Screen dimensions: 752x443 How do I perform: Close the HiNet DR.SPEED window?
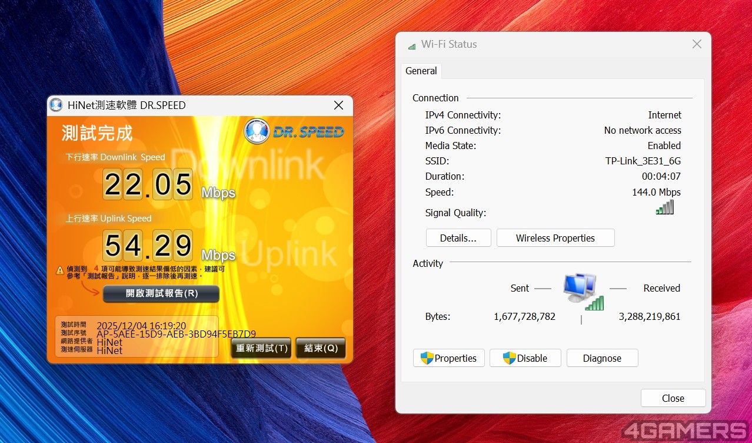click(338, 105)
